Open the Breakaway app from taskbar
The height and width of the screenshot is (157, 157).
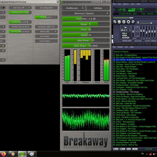(22, 154)
